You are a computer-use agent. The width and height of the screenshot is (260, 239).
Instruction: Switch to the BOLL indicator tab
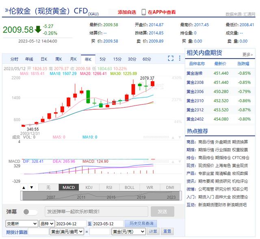click(x=129, y=187)
